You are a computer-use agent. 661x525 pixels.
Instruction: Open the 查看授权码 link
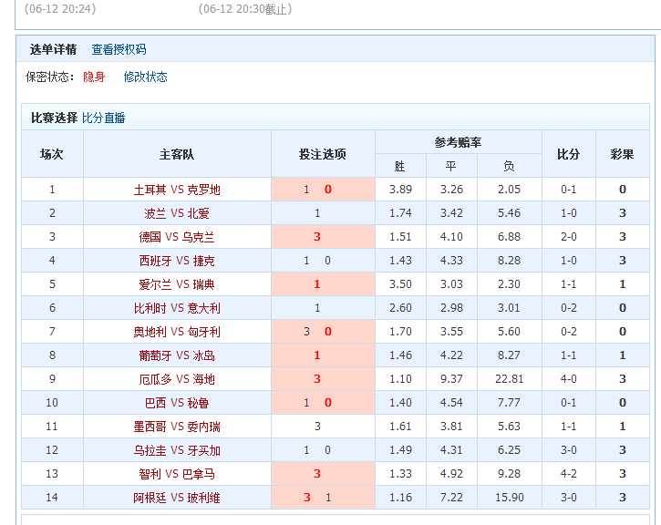[x=119, y=49]
